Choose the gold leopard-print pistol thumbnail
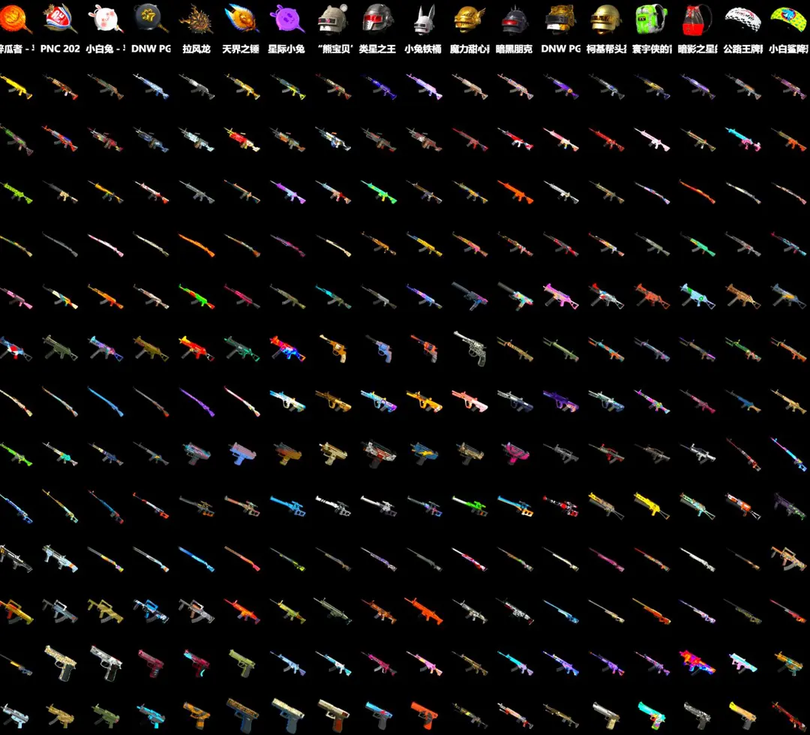Viewport: 810px width, 735px height. click(60, 661)
